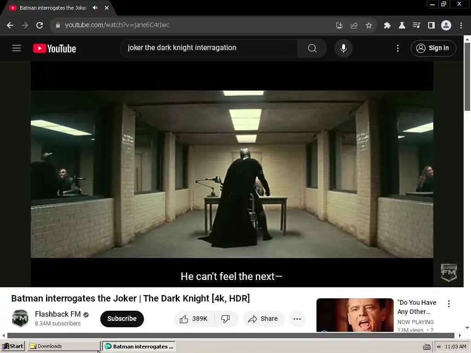Click the 11:03 AM taskbar clock
Screen dimensions: 471x353
click(455, 347)
